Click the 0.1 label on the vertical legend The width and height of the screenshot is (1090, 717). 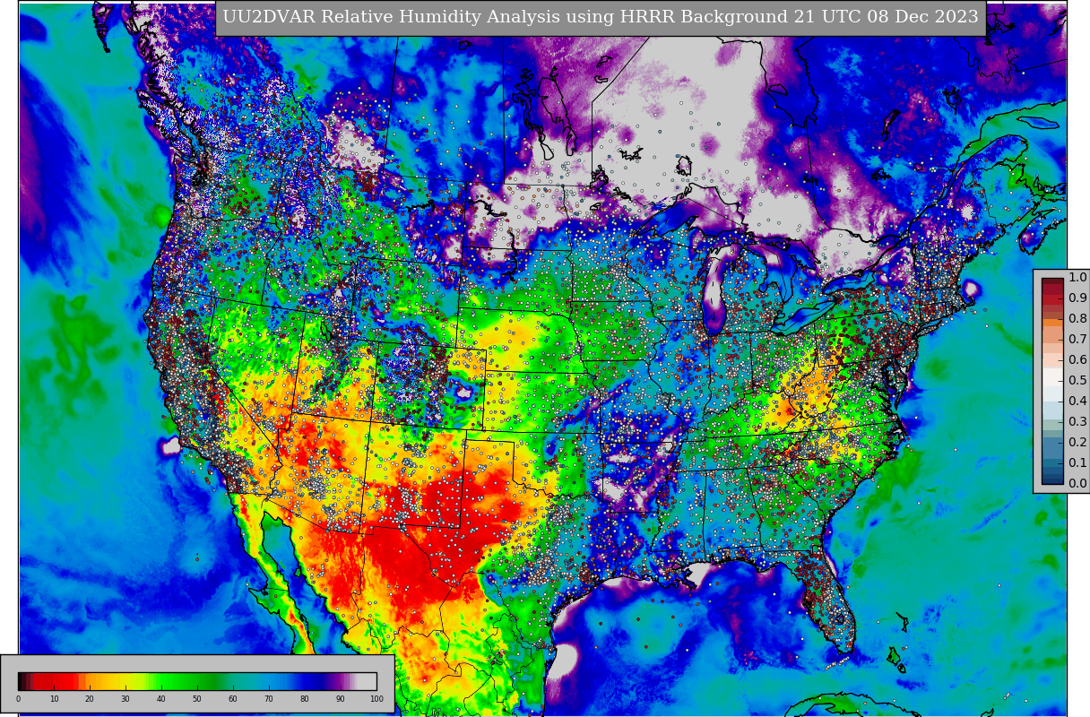1077,463
